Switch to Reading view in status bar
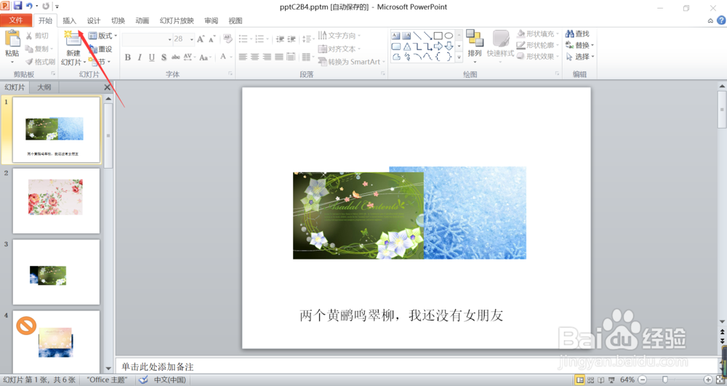The image size is (727, 386). click(601, 380)
